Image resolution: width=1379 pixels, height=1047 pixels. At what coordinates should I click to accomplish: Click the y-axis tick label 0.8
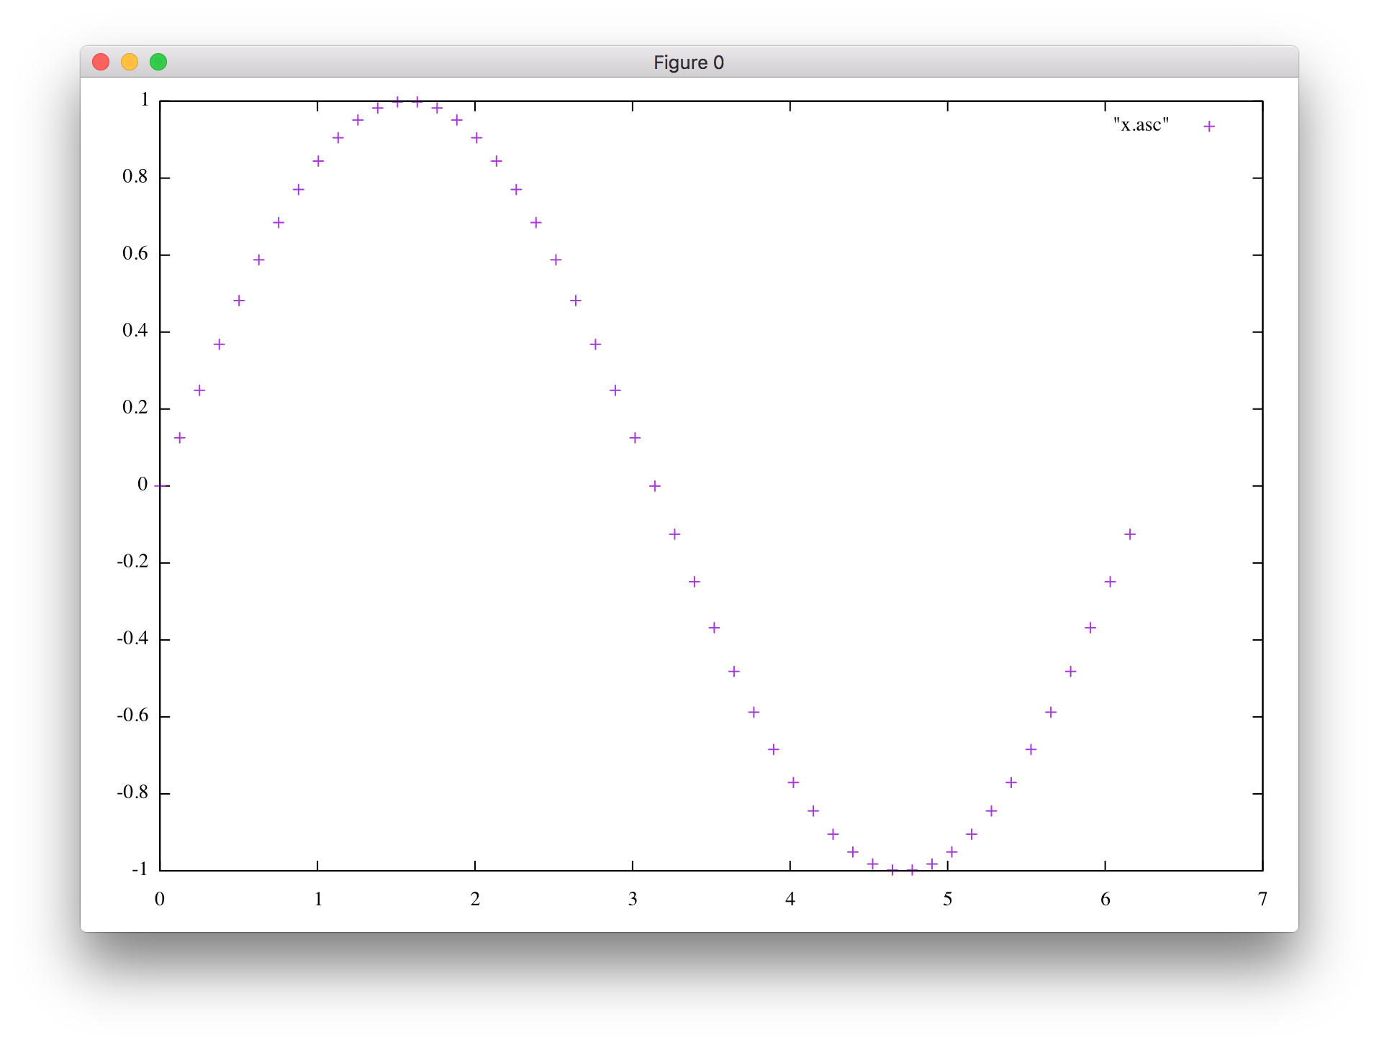[x=135, y=177]
